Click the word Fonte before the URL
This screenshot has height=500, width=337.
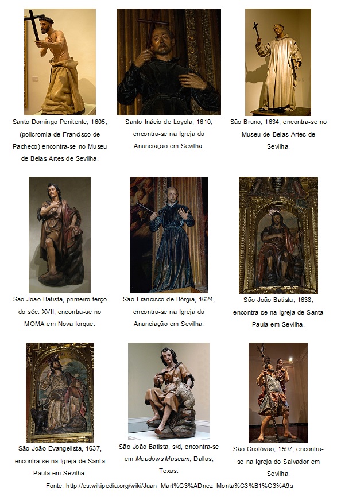55,486
